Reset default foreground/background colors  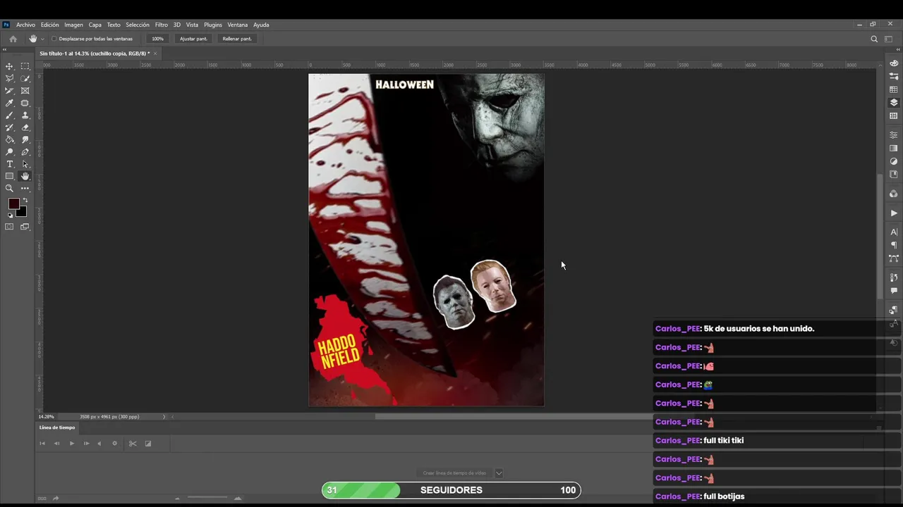tap(11, 215)
